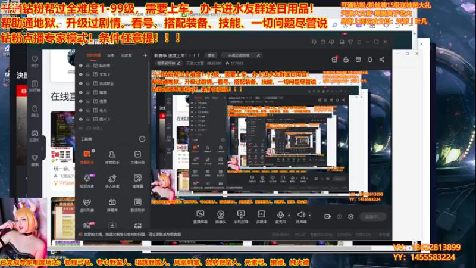The image size is (476, 268).
Task: Toggle lock on the 文本 2 layer
Action: click(x=87, y=74)
